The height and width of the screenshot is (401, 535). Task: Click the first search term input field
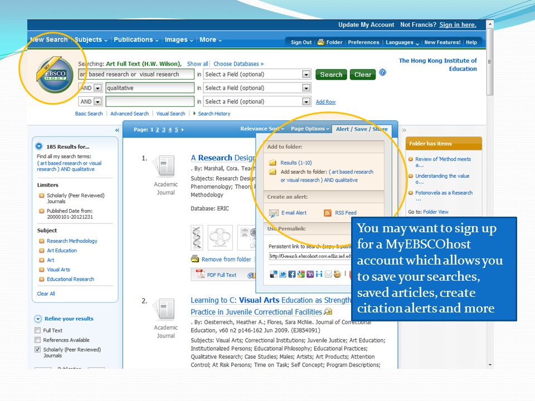[x=136, y=74]
